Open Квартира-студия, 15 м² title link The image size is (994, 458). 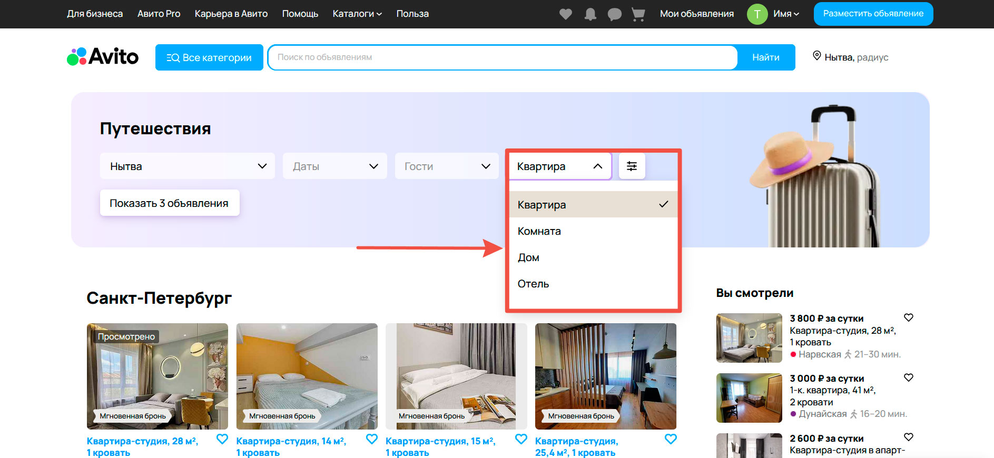click(440, 447)
